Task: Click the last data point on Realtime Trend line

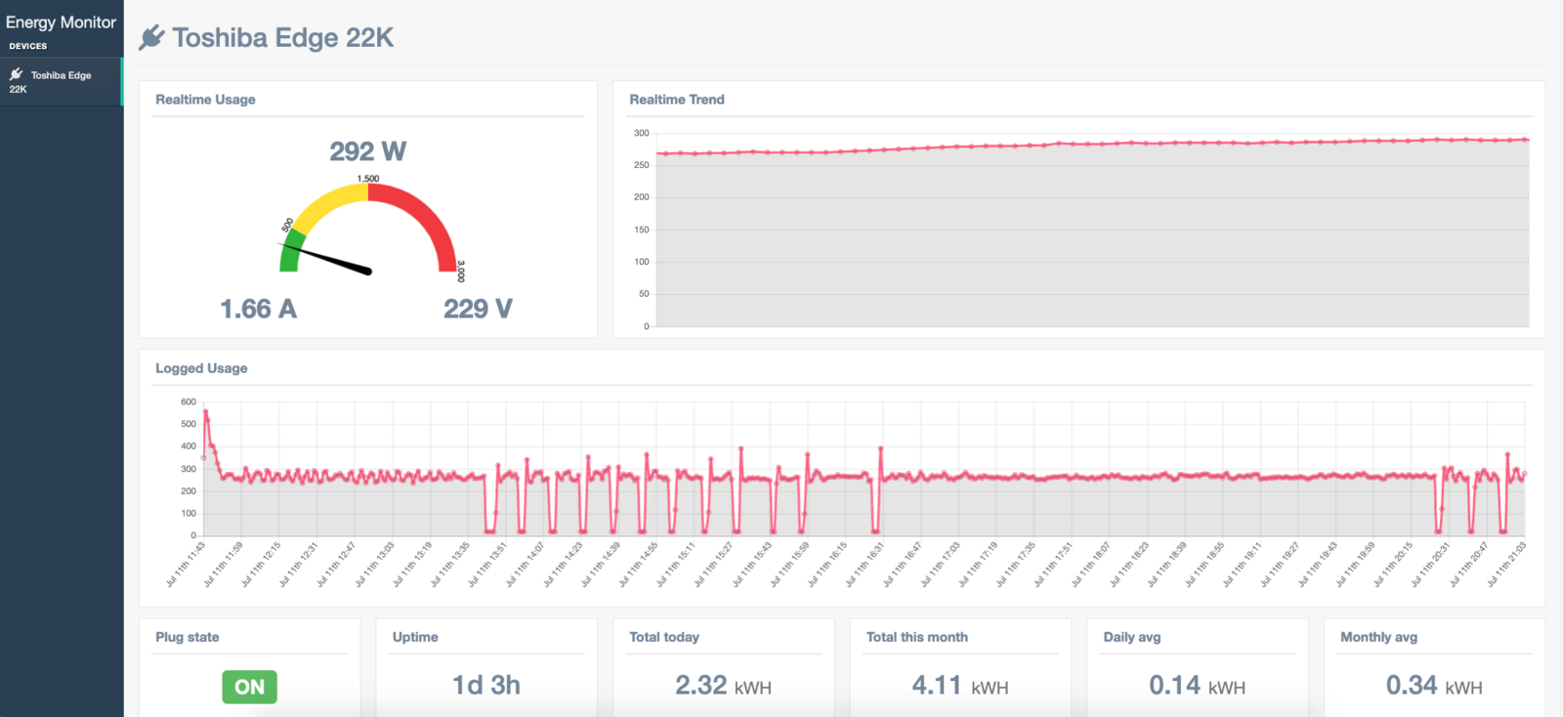Action: point(1526,140)
